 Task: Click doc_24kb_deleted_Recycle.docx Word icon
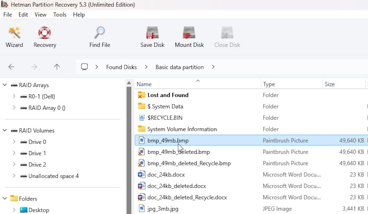[141, 197]
